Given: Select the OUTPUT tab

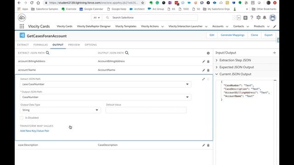Looking at the screenshot, I should click(58, 45).
